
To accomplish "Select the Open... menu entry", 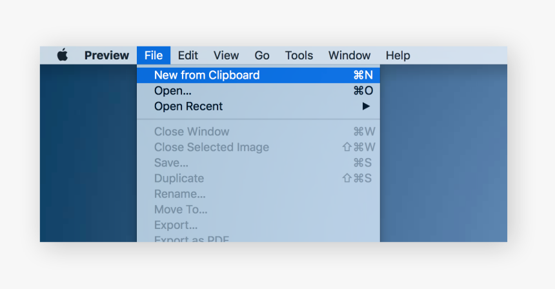I will point(258,91).
